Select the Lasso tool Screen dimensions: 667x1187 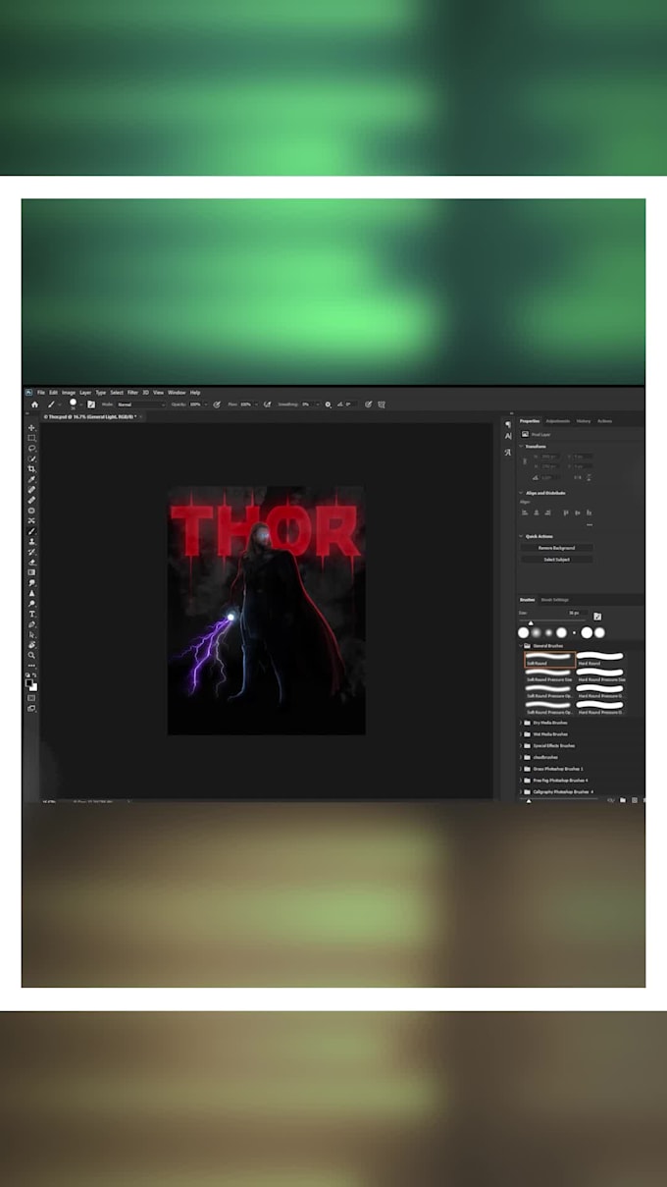31,448
